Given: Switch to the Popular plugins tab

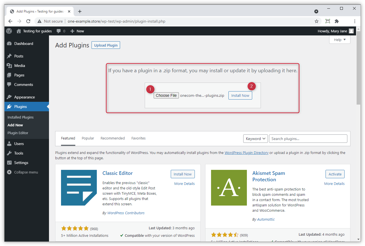Looking at the screenshot, I should point(88,138).
